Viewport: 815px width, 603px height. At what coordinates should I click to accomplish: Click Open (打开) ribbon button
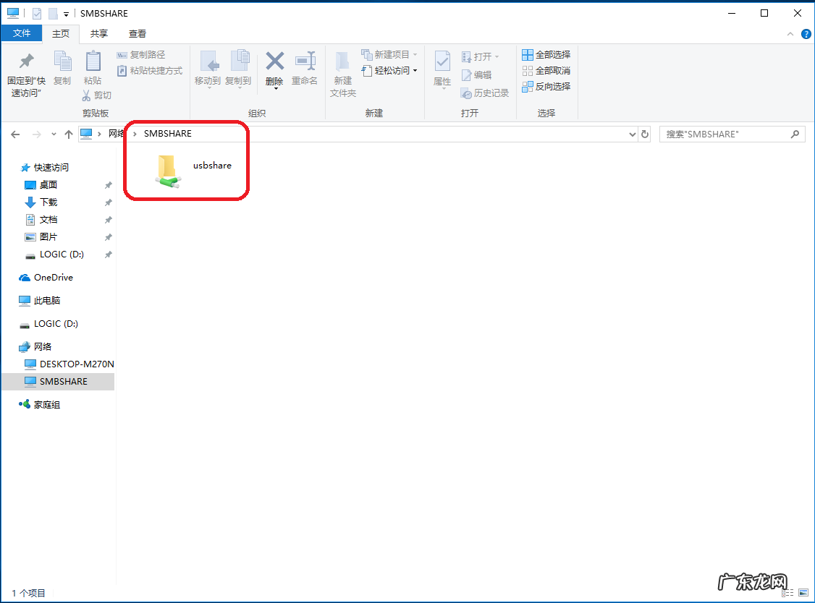coord(480,56)
